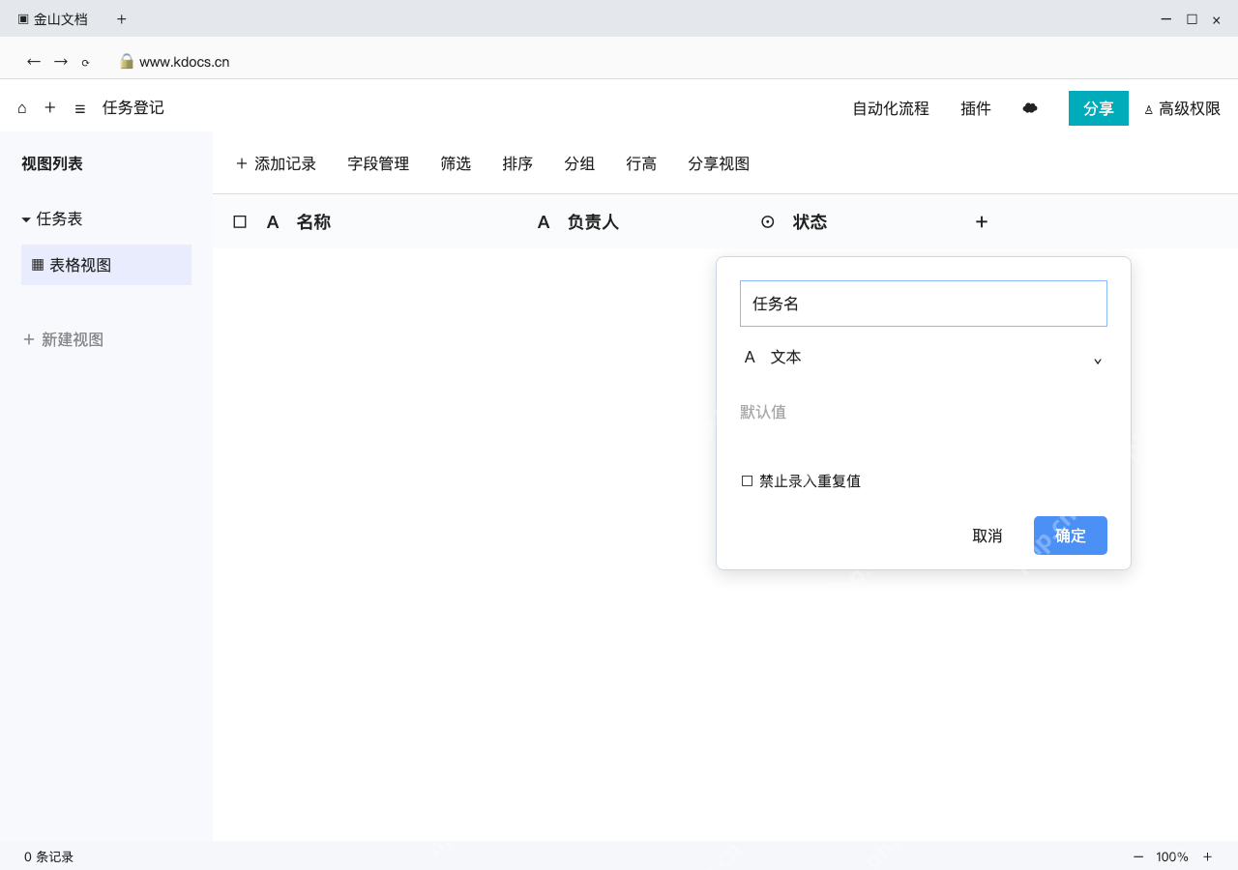Image resolution: width=1238 pixels, height=870 pixels.
Task: Click the 负责人 column header
Action: click(x=593, y=222)
